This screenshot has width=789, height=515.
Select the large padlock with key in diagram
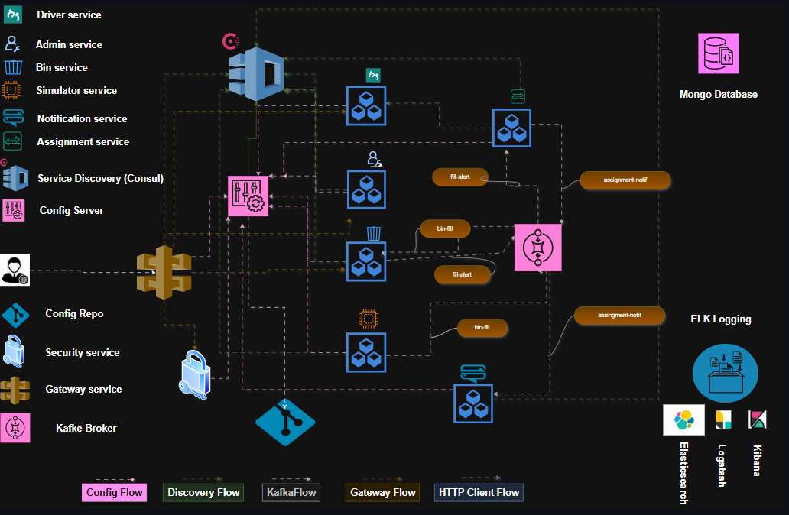196,374
